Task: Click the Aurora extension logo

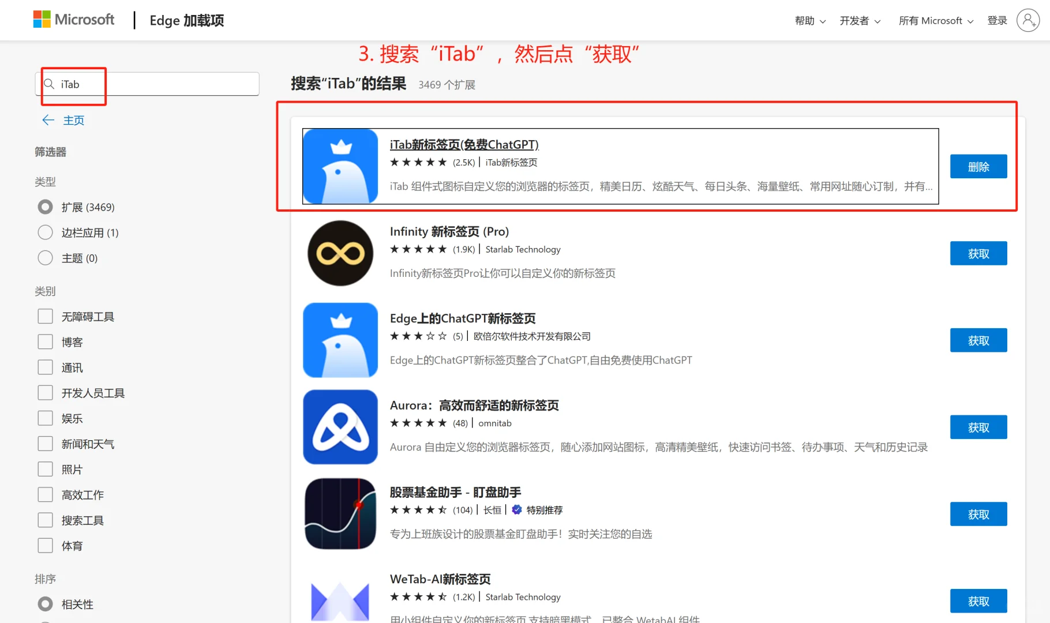Action: coord(340,427)
